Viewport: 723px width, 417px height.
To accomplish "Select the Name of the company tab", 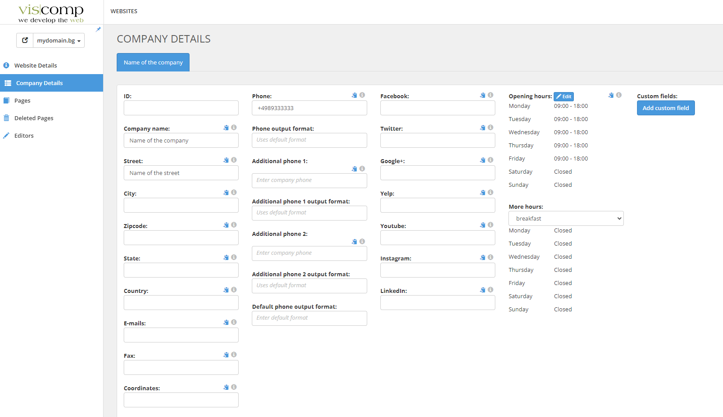I will (x=153, y=62).
